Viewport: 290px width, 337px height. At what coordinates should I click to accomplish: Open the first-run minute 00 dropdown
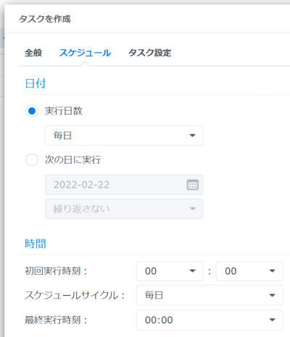point(249,271)
